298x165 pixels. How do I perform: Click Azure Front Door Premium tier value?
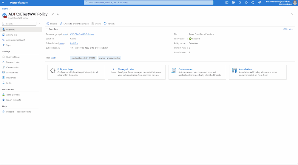point(201,34)
